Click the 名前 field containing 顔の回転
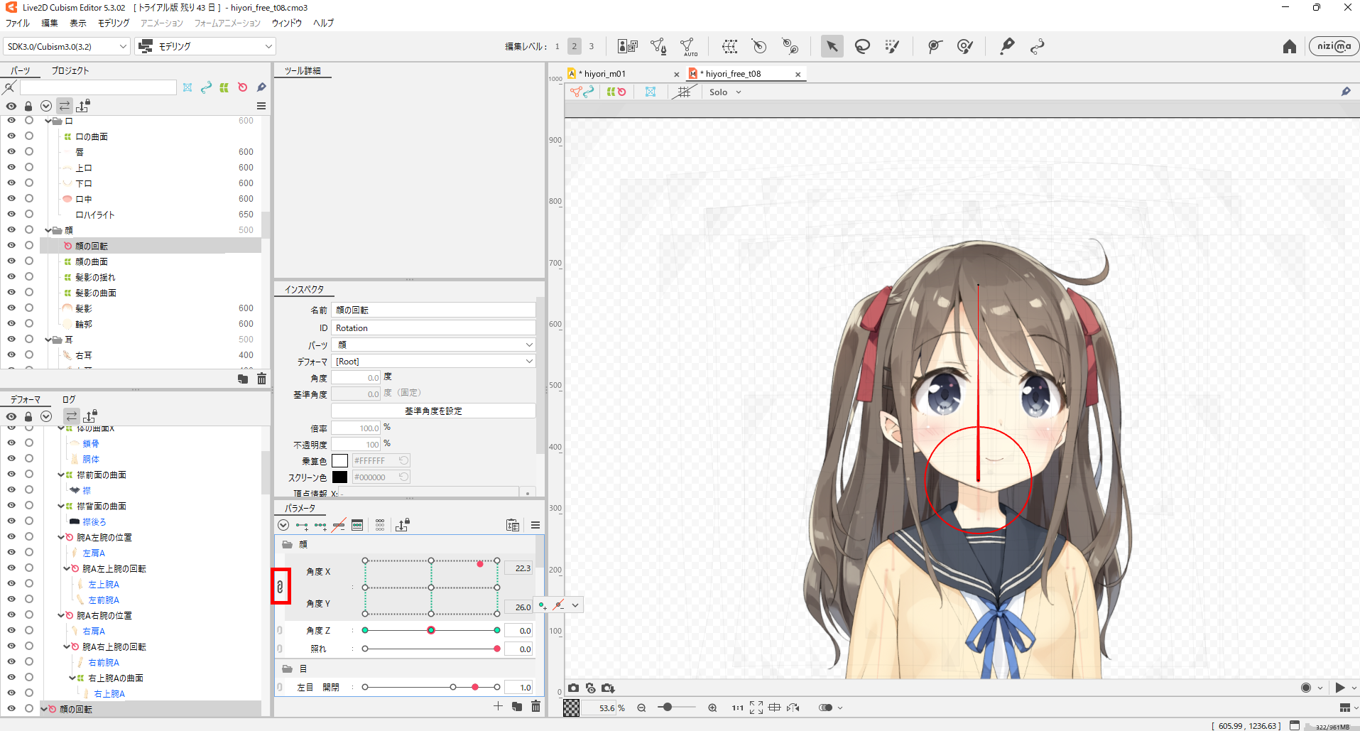 point(434,310)
